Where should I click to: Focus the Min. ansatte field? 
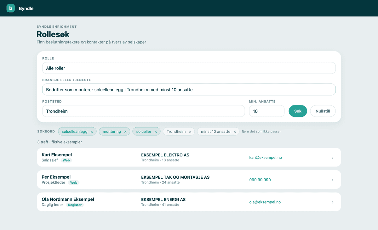pos(267,111)
